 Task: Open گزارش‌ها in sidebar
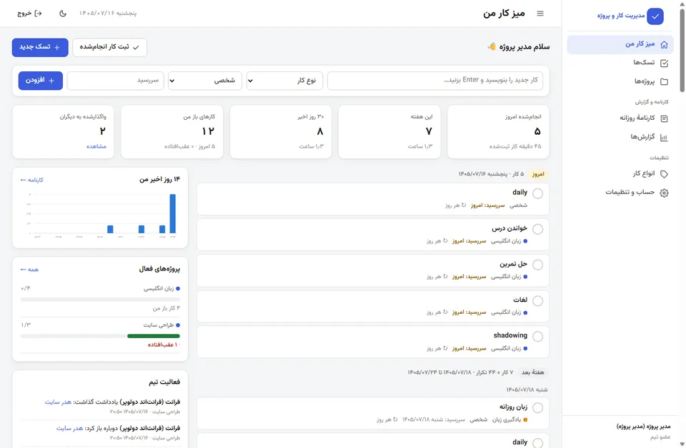(x=620, y=137)
